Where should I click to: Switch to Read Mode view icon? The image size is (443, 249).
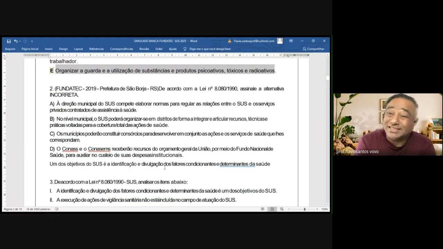[263, 209]
